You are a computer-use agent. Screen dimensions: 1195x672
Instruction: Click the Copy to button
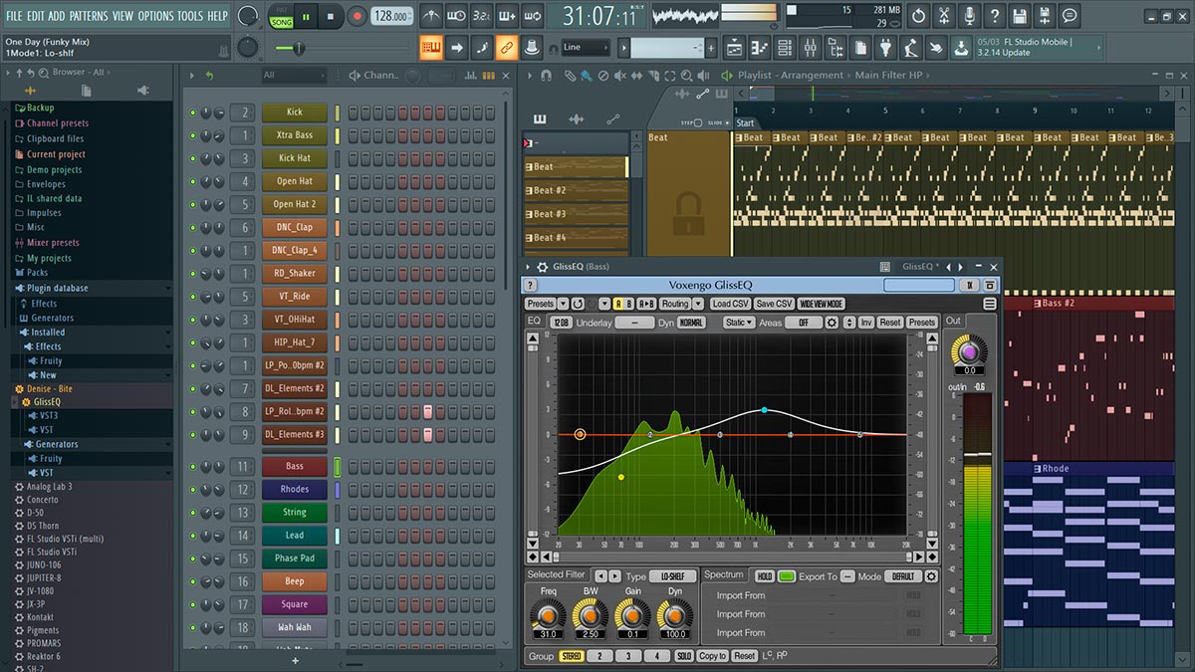coord(712,656)
